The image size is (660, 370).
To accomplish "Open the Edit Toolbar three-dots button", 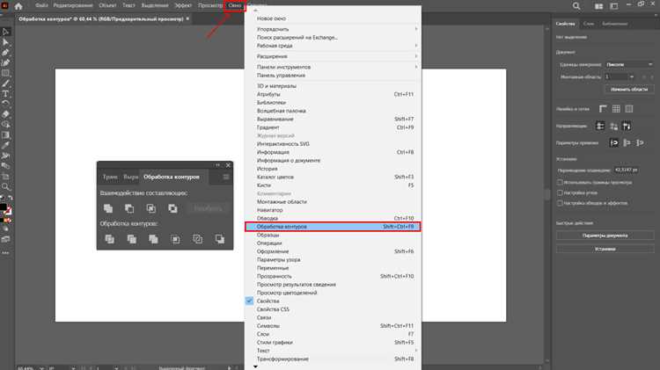I will (x=5, y=253).
